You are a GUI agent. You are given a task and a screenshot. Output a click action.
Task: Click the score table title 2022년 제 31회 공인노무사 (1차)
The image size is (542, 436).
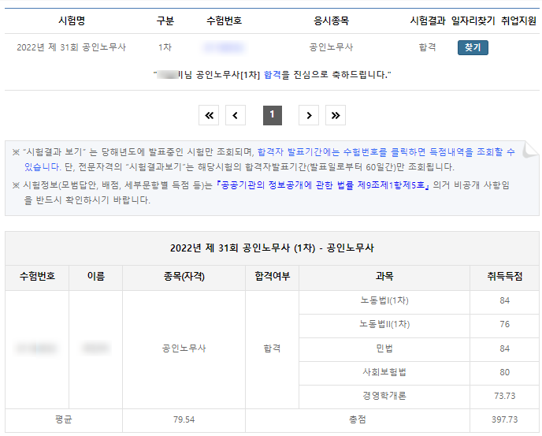pos(272,248)
